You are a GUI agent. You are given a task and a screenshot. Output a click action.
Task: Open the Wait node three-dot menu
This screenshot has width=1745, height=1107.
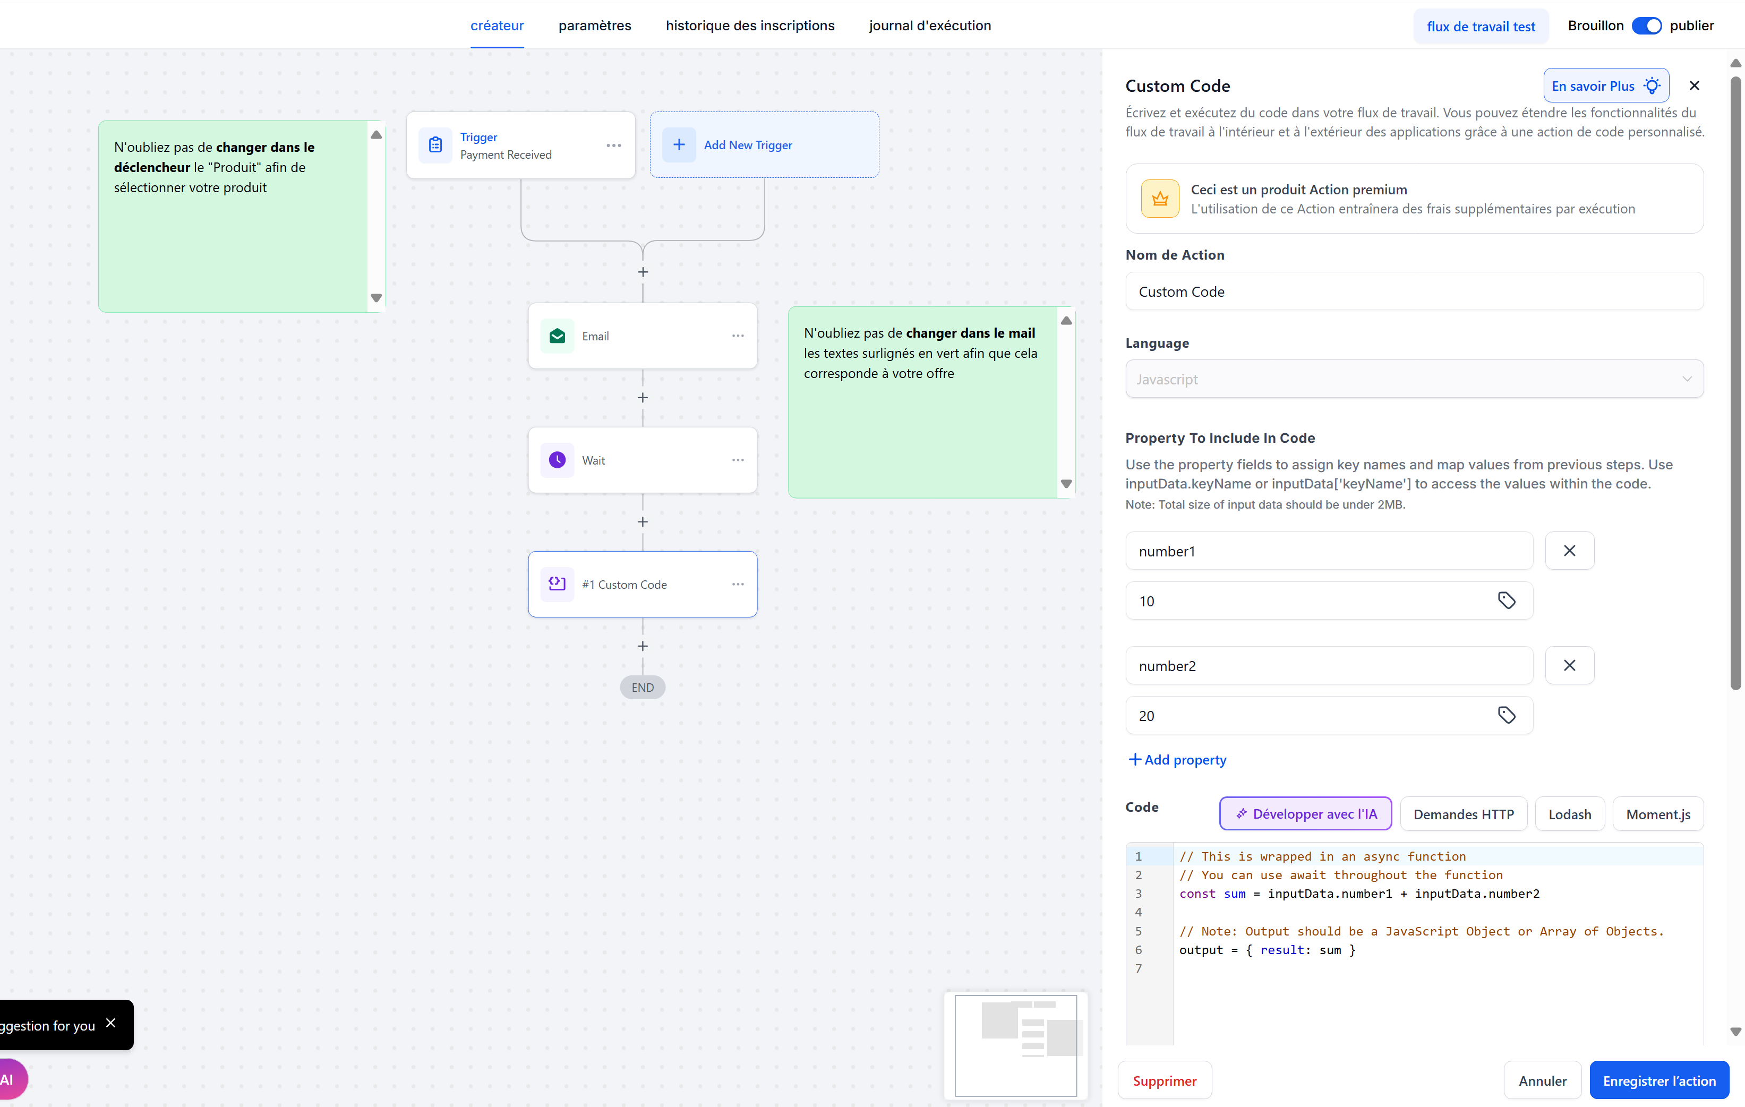pos(738,460)
